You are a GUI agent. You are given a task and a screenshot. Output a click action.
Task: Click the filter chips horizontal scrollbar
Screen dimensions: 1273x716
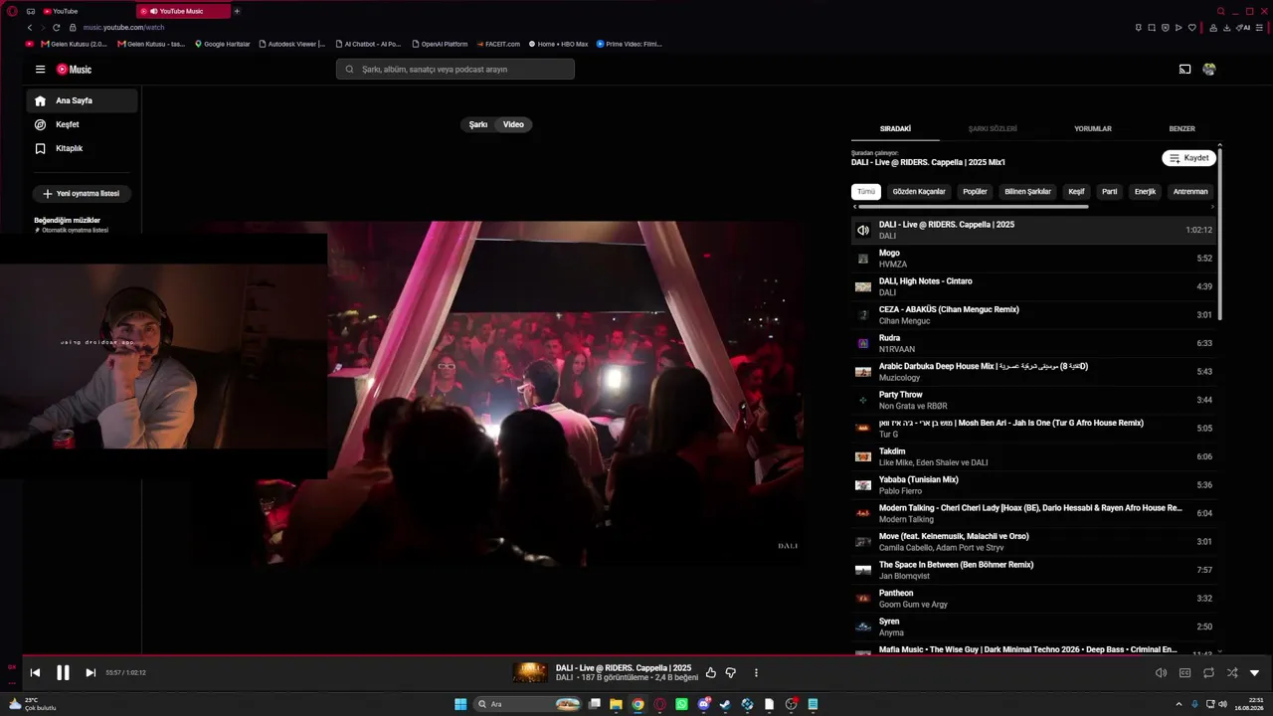coord(972,207)
